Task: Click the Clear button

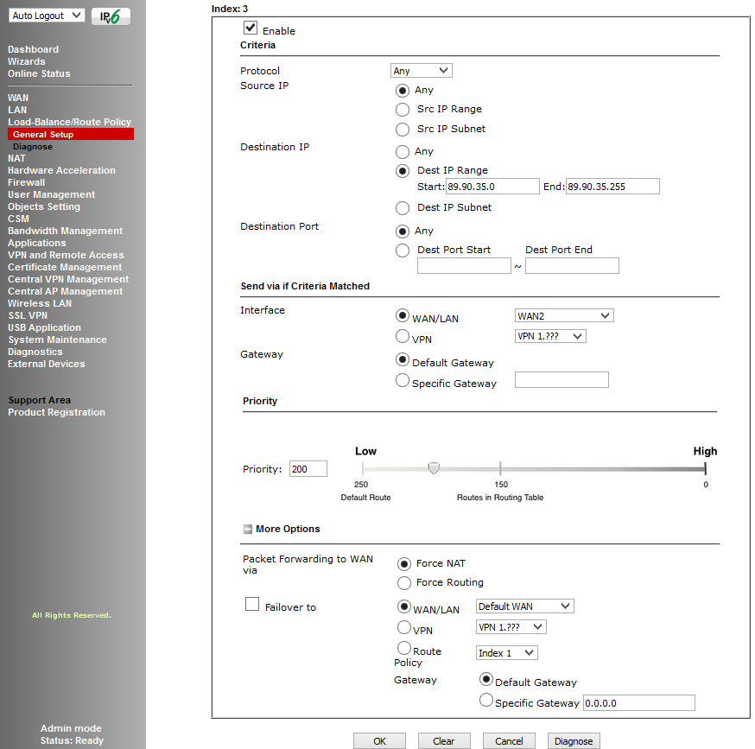Action: click(444, 741)
